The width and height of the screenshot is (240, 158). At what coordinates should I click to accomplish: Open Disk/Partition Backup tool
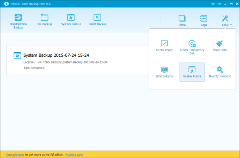(x=18, y=21)
